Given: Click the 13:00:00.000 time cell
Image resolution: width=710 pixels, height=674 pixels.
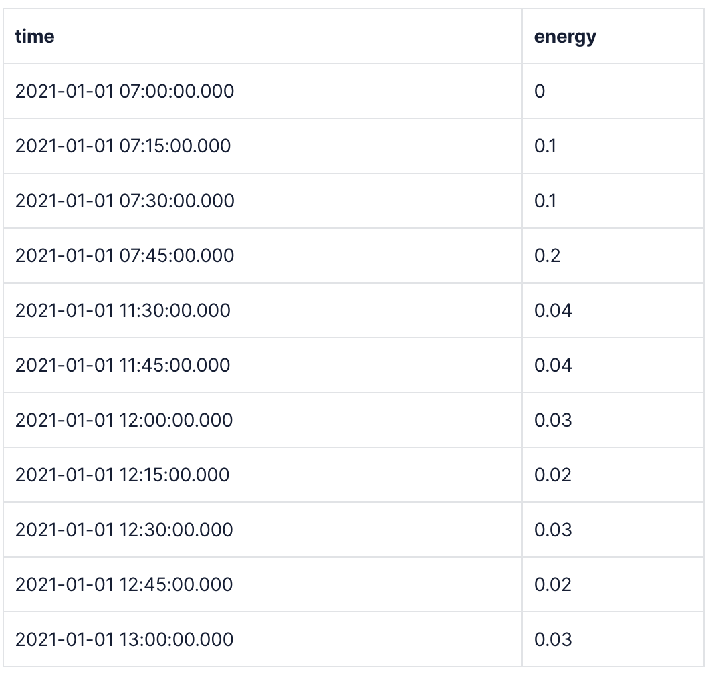Looking at the screenshot, I should (x=124, y=640).
